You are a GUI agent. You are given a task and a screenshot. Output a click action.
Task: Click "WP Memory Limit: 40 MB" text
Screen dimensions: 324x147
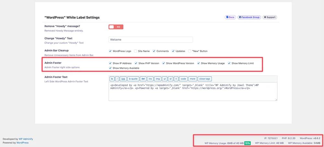pyautogui.click(x=269, y=143)
